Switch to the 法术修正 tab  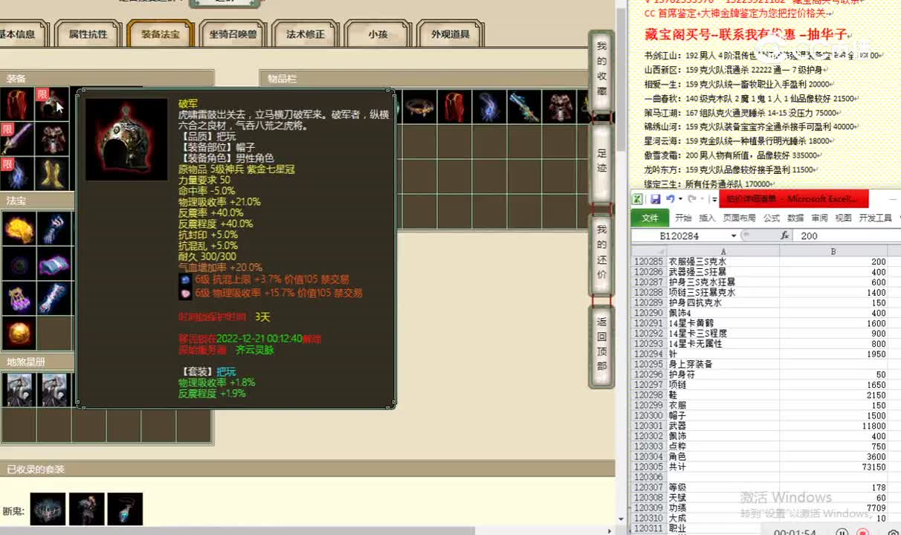click(306, 34)
